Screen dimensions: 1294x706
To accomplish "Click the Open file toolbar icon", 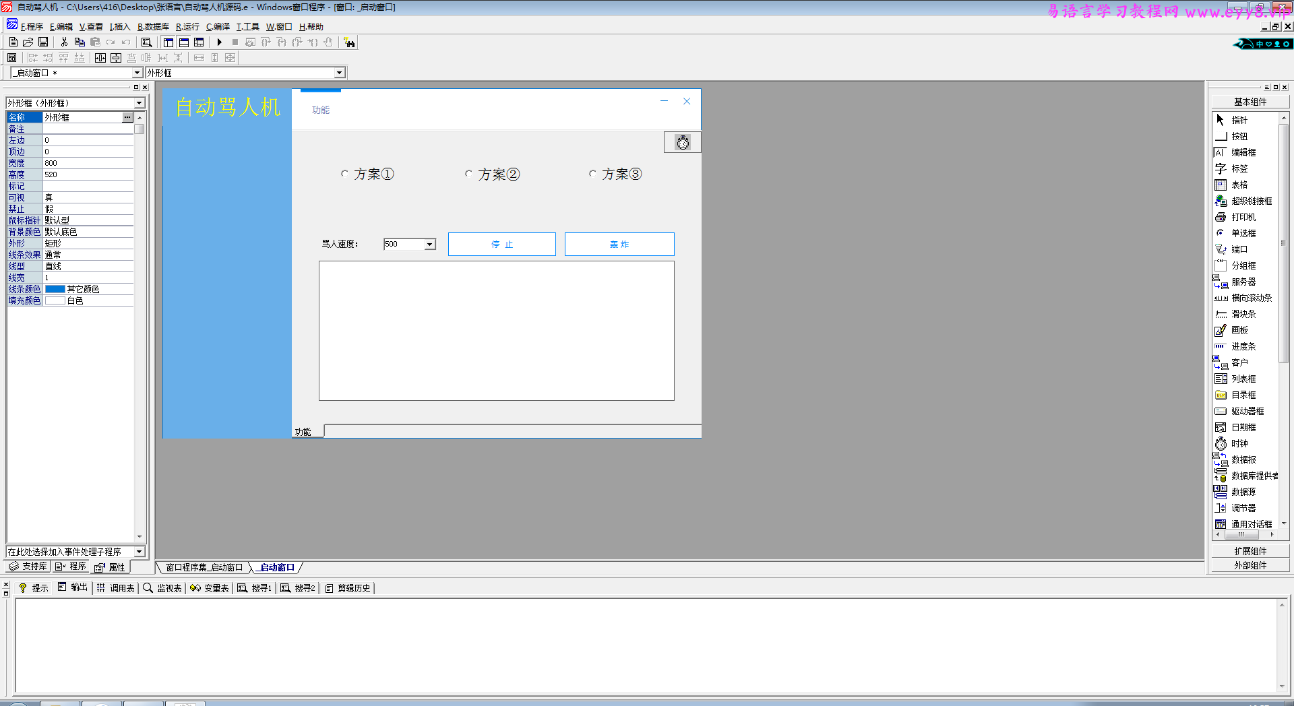I will pos(28,42).
